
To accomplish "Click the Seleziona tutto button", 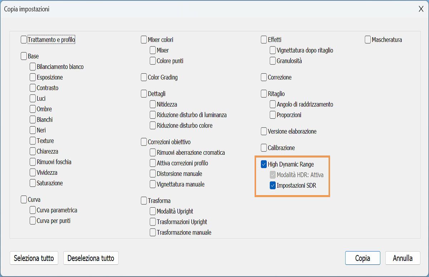I will (x=34, y=258).
